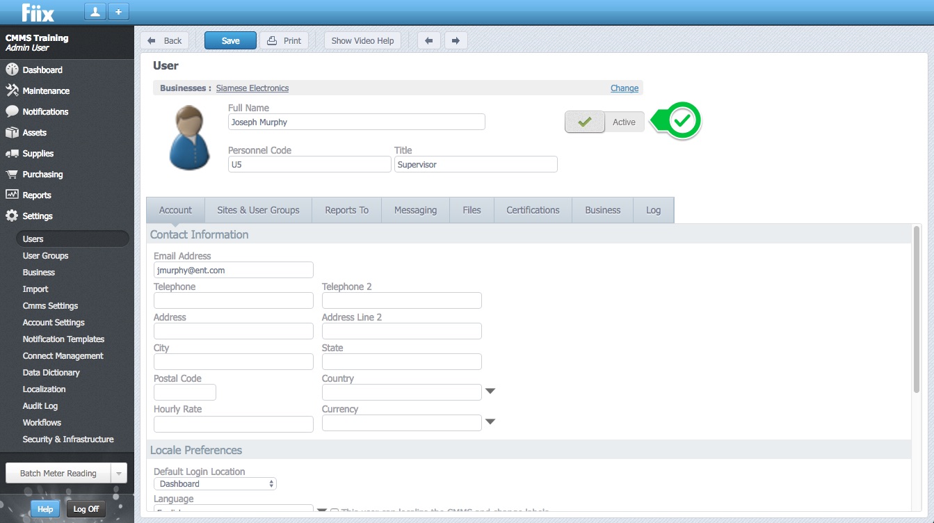Switch to the Reports To tab
Screen dimensions: 934x523
(346, 210)
